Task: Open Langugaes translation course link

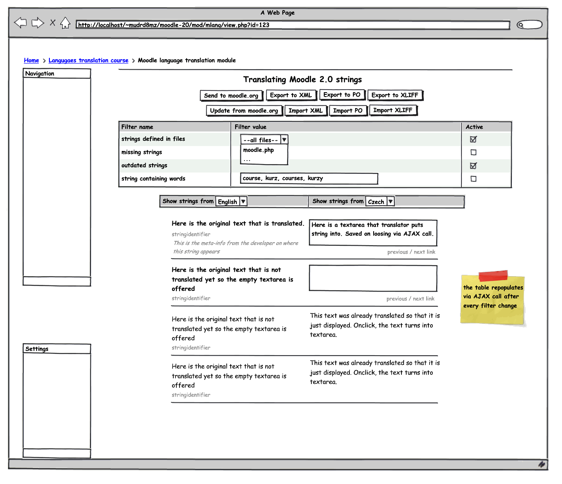Action: point(88,60)
